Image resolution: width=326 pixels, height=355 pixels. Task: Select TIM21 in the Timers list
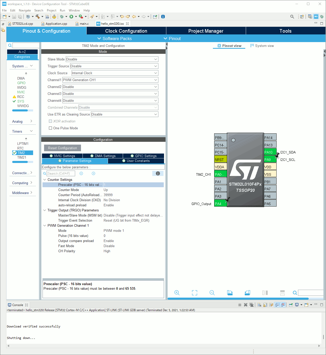tap(22, 157)
